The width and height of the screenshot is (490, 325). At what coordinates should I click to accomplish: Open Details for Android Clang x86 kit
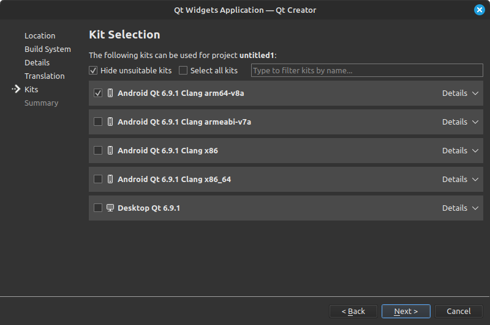coord(461,150)
